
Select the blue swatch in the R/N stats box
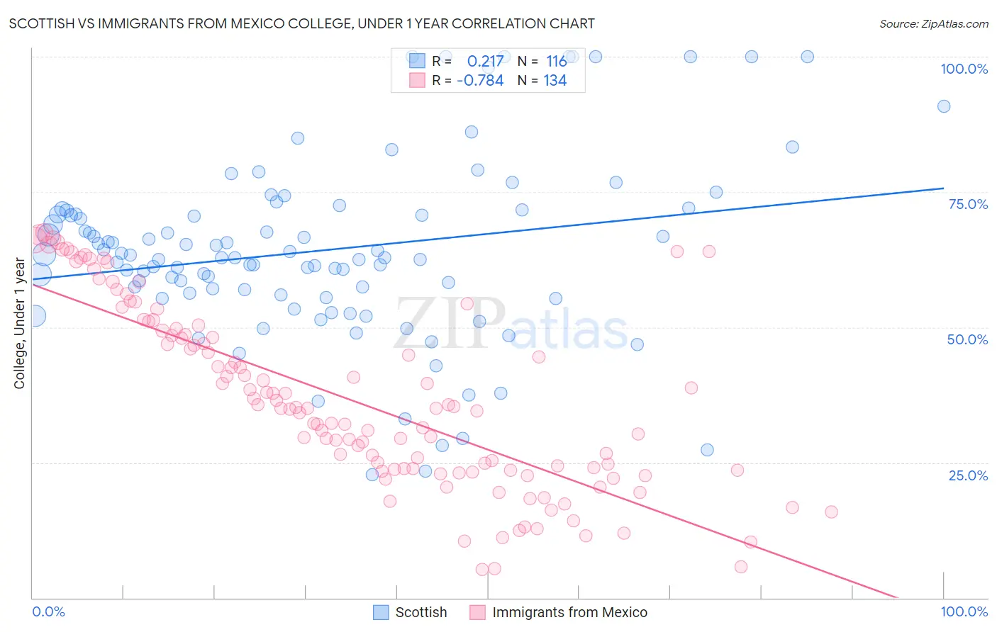click(417, 61)
